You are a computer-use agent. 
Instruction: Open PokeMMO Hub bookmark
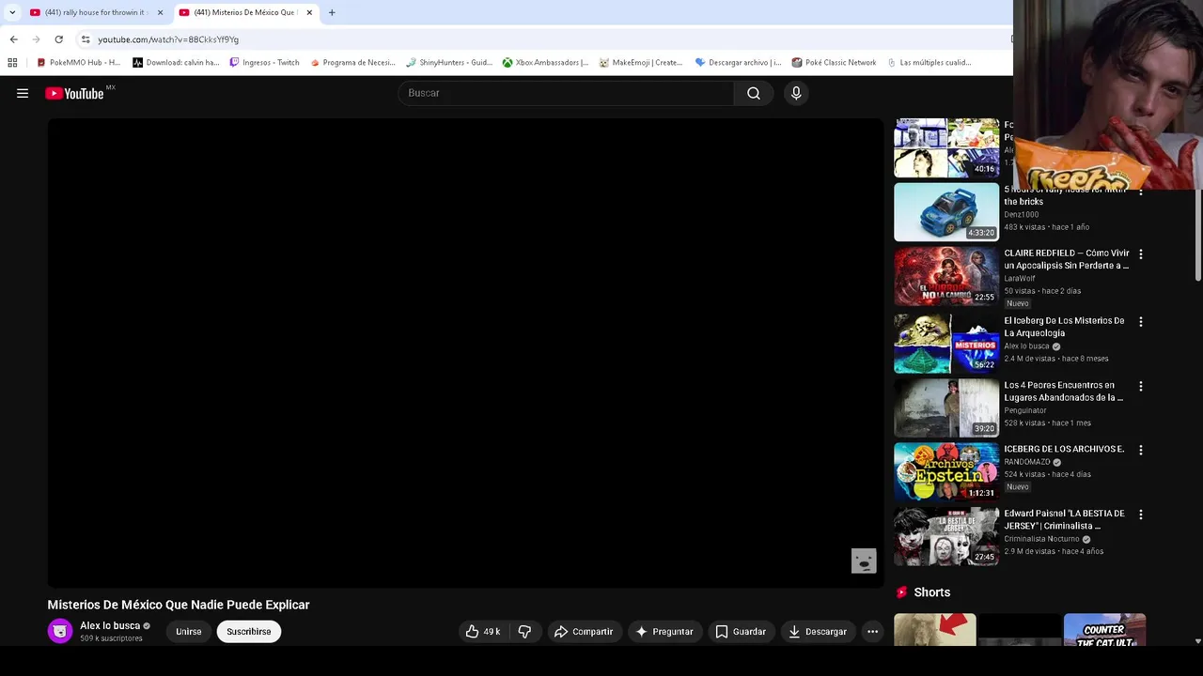pos(78,63)
